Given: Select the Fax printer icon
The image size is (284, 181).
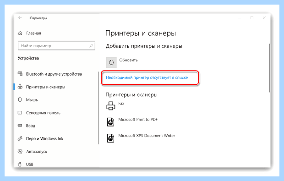Looking at the screenshot, I should [111, 106].
